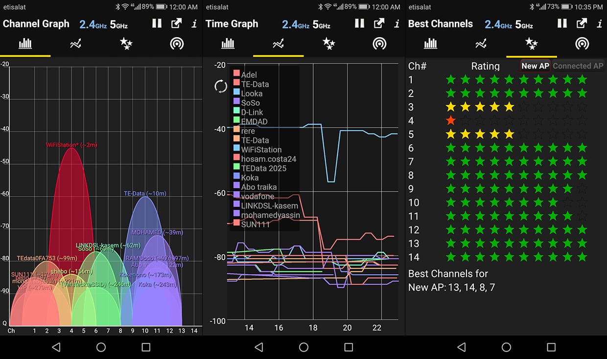
Task: Tap TEdata0FA753 (~99m) label on channel graph
Action: 47,258
